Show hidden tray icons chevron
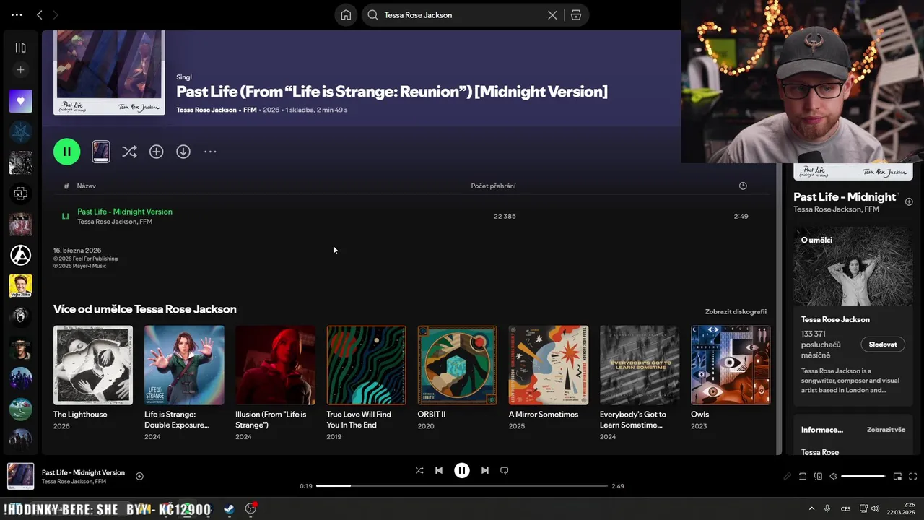The width and height of the screenshot is (924, 520). click(x=811, y=508)
